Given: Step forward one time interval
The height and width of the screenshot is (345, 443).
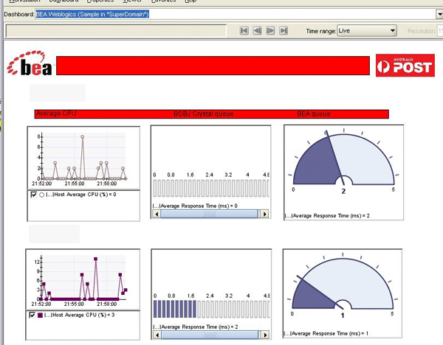Looking at the screenshot, I should (x=270, y=30).
